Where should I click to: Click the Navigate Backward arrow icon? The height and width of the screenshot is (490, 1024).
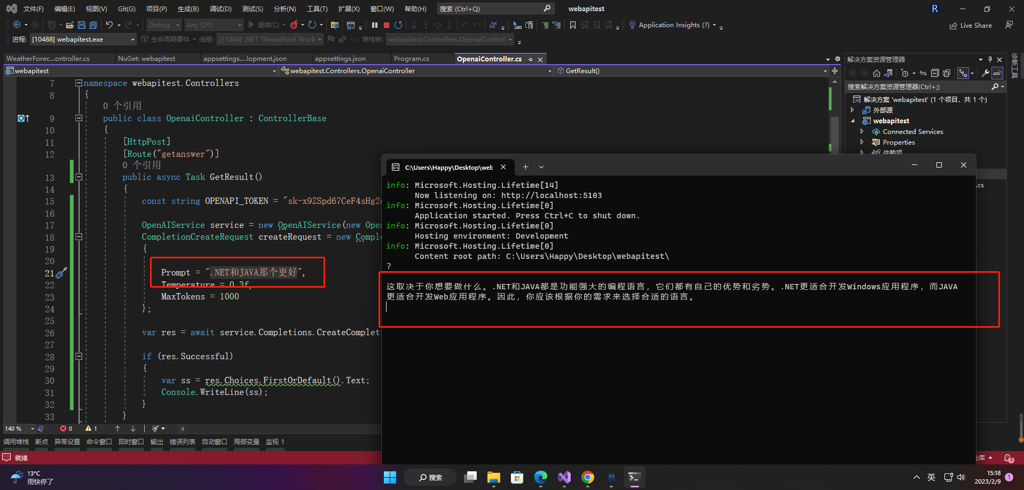17,25
